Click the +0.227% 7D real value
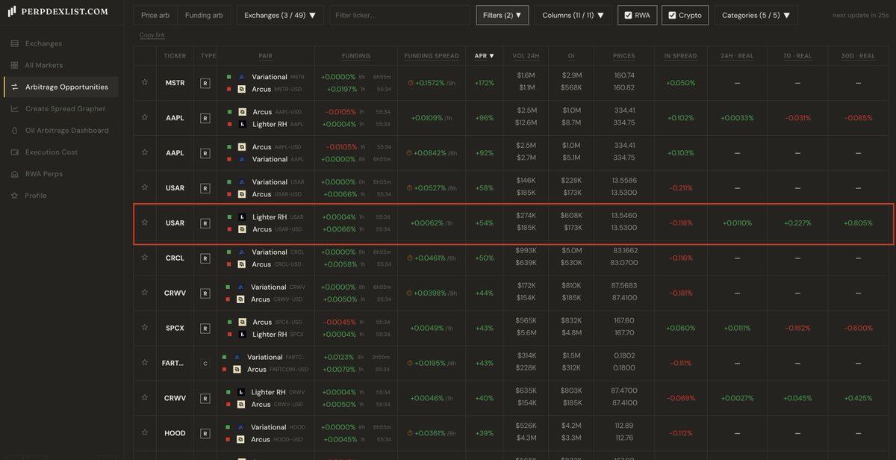Viewport: 896px width, 460px height. (x=797, y=223)
